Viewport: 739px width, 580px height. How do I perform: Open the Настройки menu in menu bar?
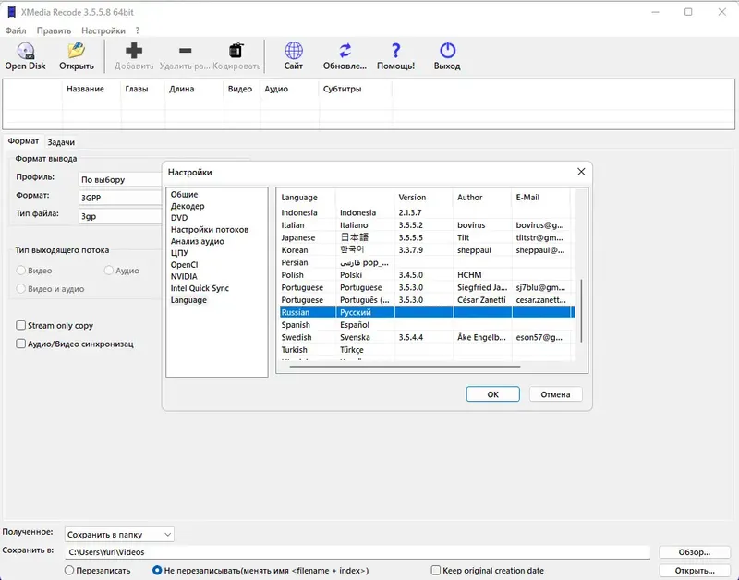103,30
